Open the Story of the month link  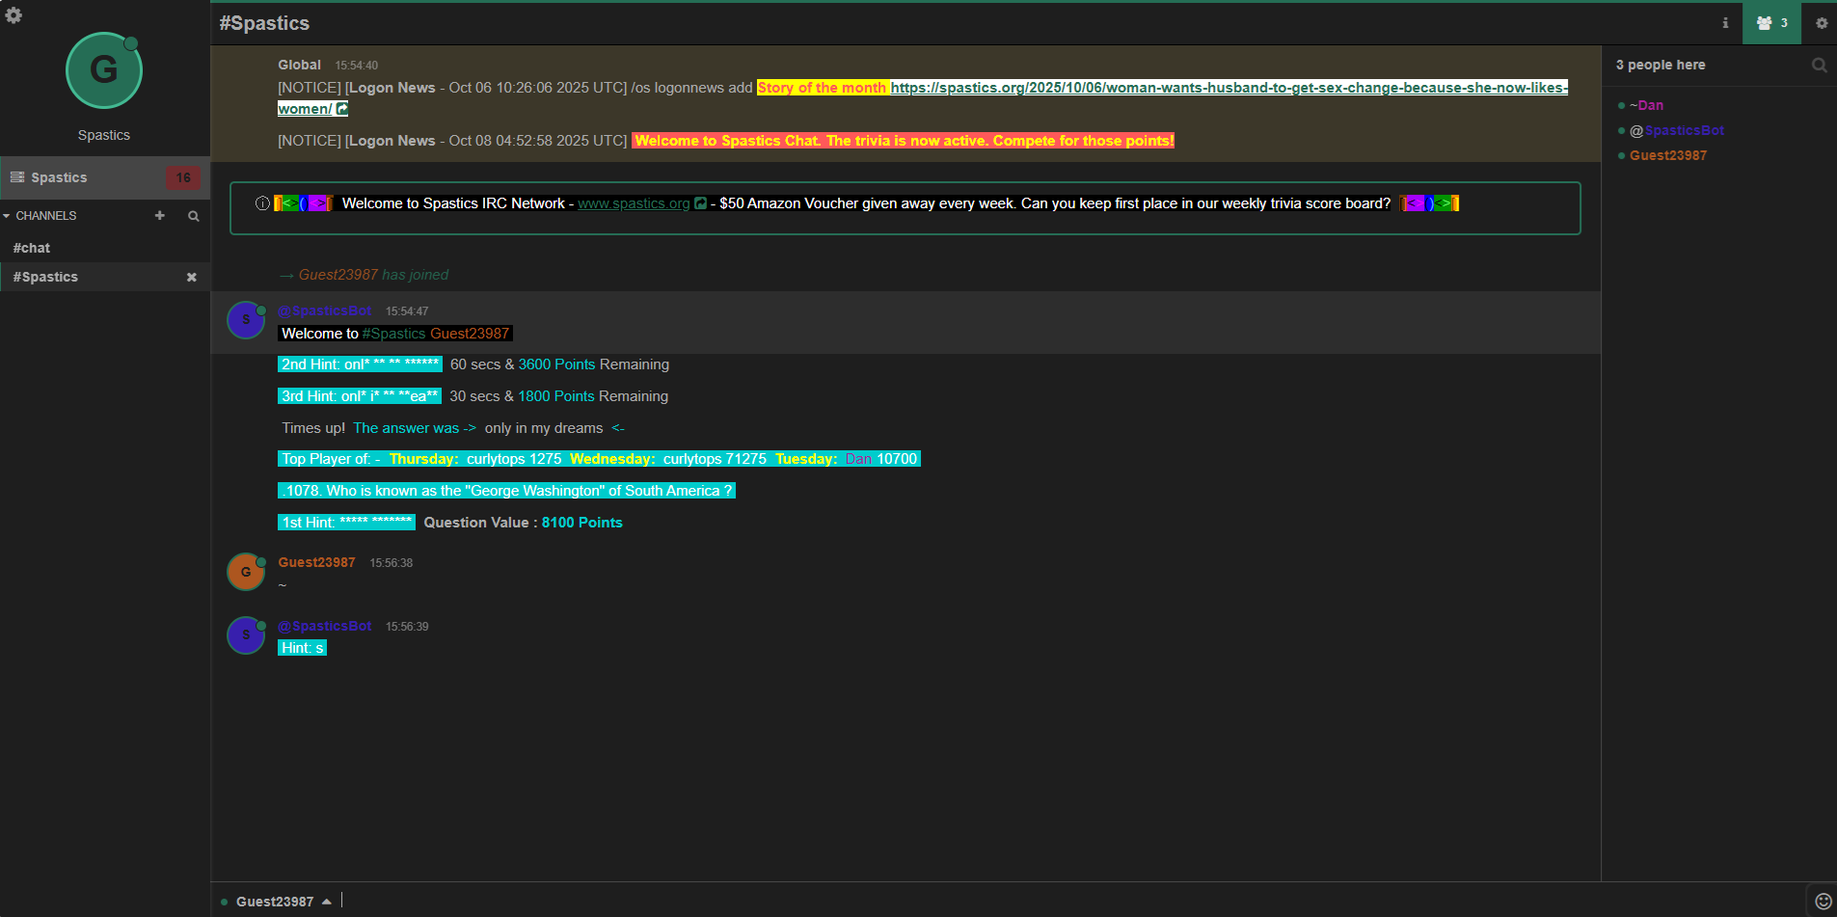pos(1228,88)
